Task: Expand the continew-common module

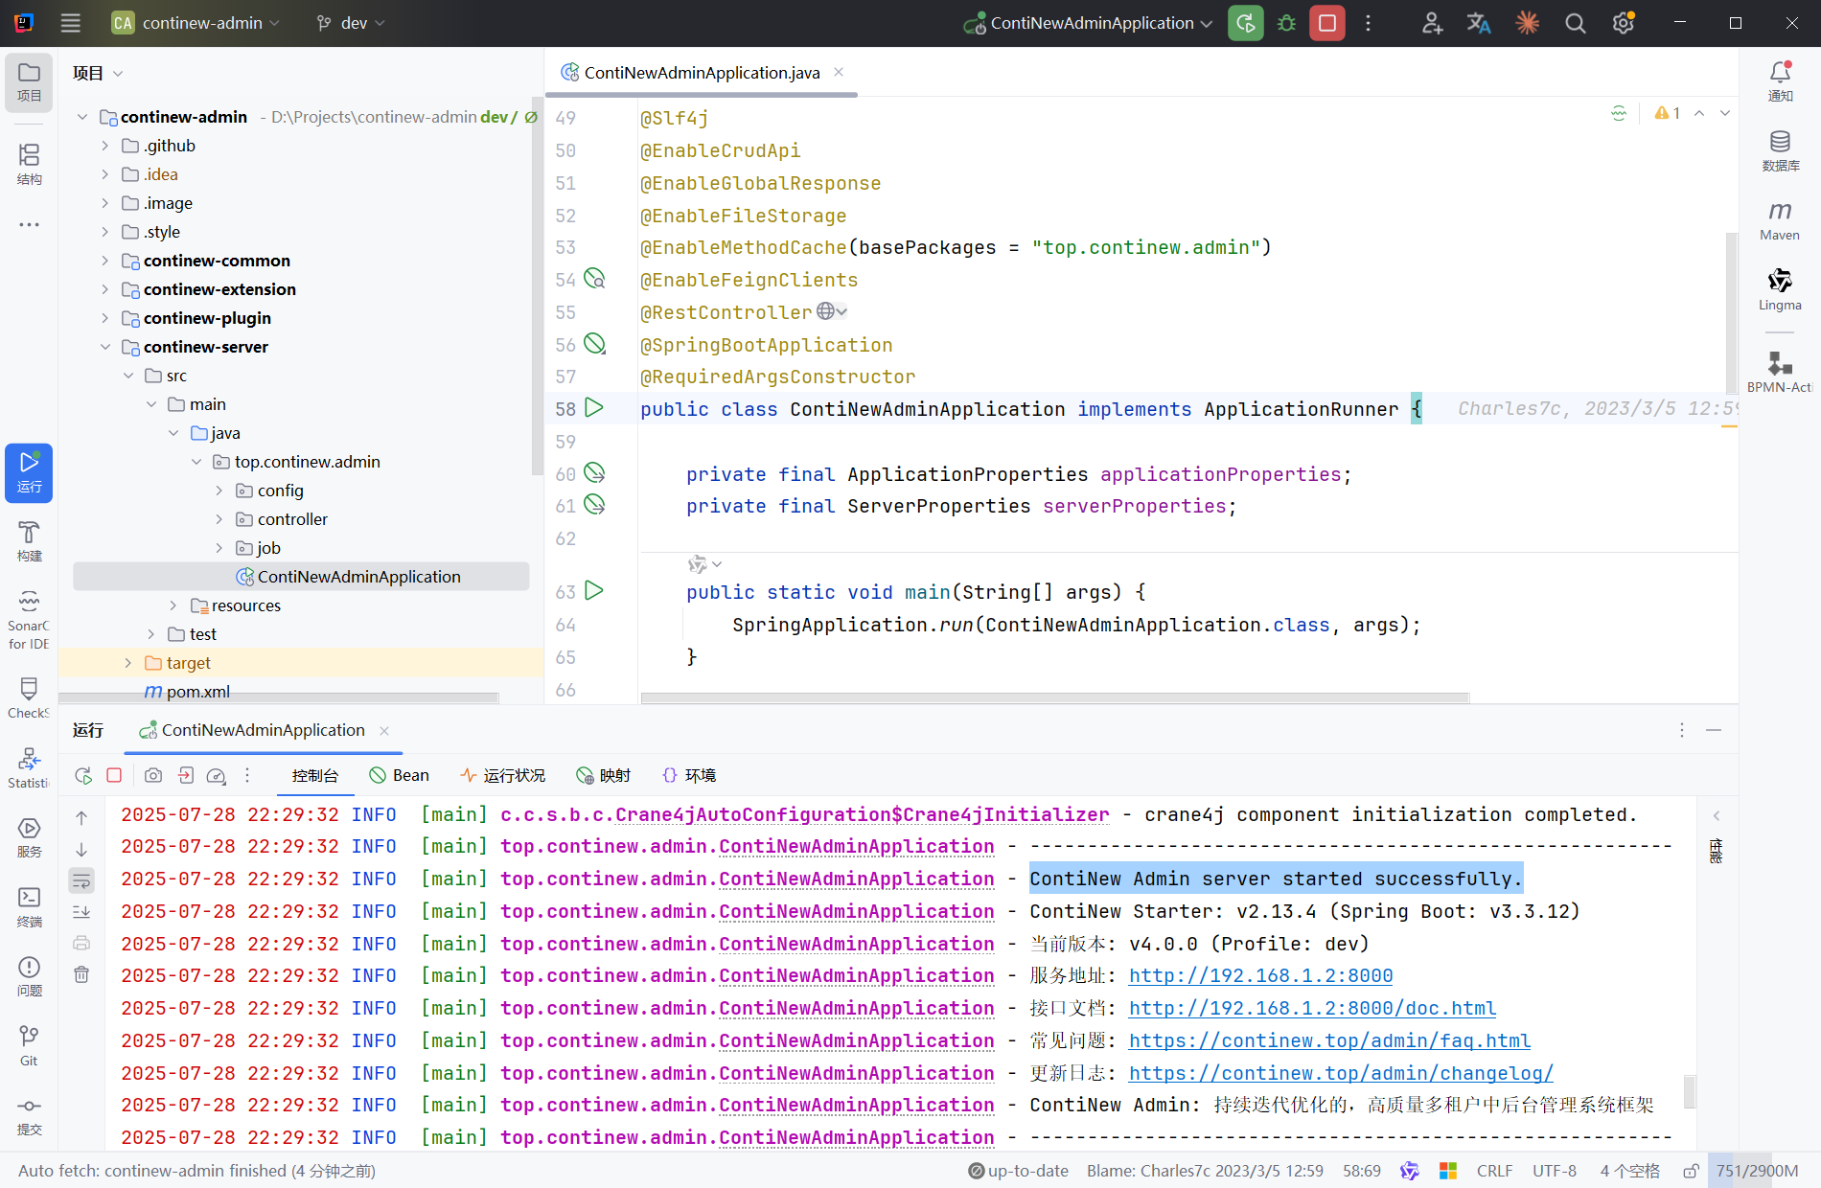Action: tap(104, 261)
